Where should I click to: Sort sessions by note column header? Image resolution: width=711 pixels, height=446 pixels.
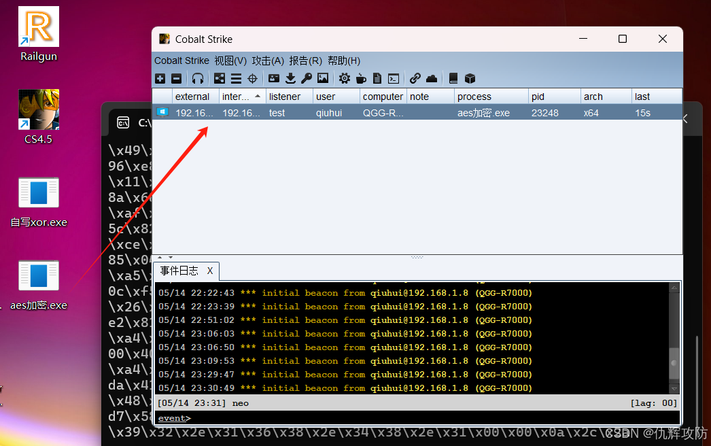tap(430, 97)
